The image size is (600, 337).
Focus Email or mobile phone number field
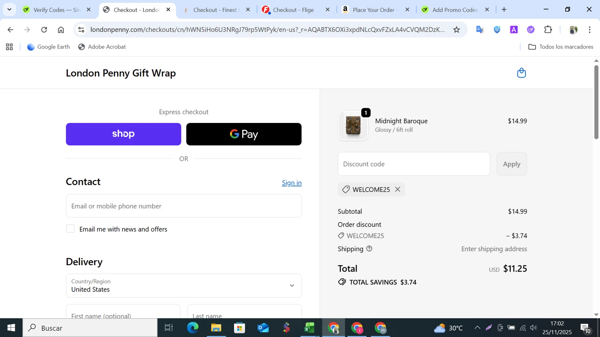tap(184, 206)
